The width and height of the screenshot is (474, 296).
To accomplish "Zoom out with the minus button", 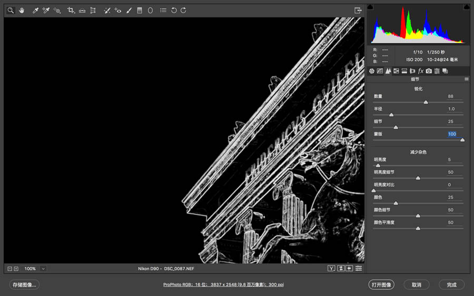I will (9, 269).
